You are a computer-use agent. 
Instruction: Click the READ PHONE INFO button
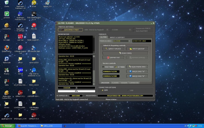coord(137,67)
